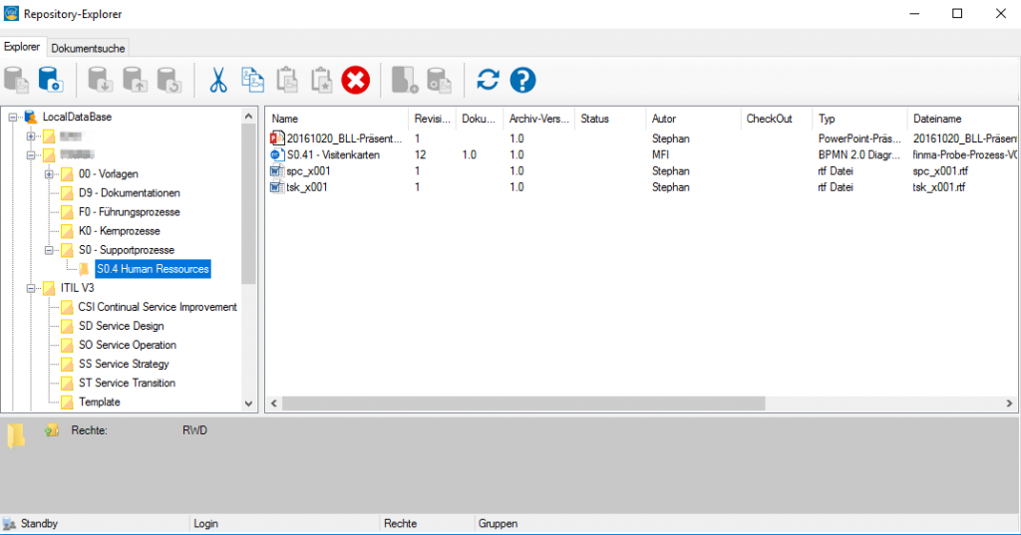Click the Standby user icon in status bar
Image resolution: width=1021 pixels, height=535 pixels.
[9, 524]
